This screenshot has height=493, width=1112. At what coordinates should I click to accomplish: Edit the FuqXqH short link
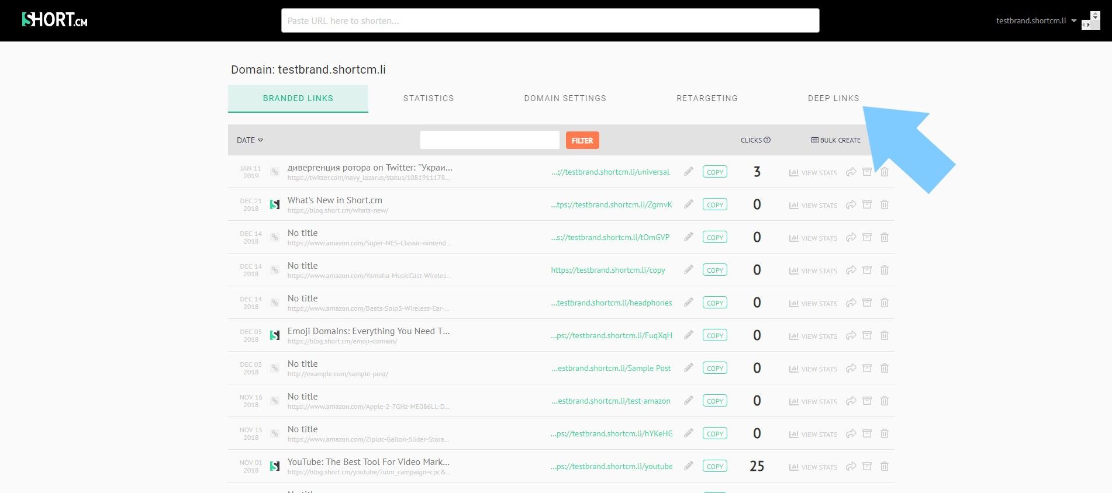(x=689, y=335)
